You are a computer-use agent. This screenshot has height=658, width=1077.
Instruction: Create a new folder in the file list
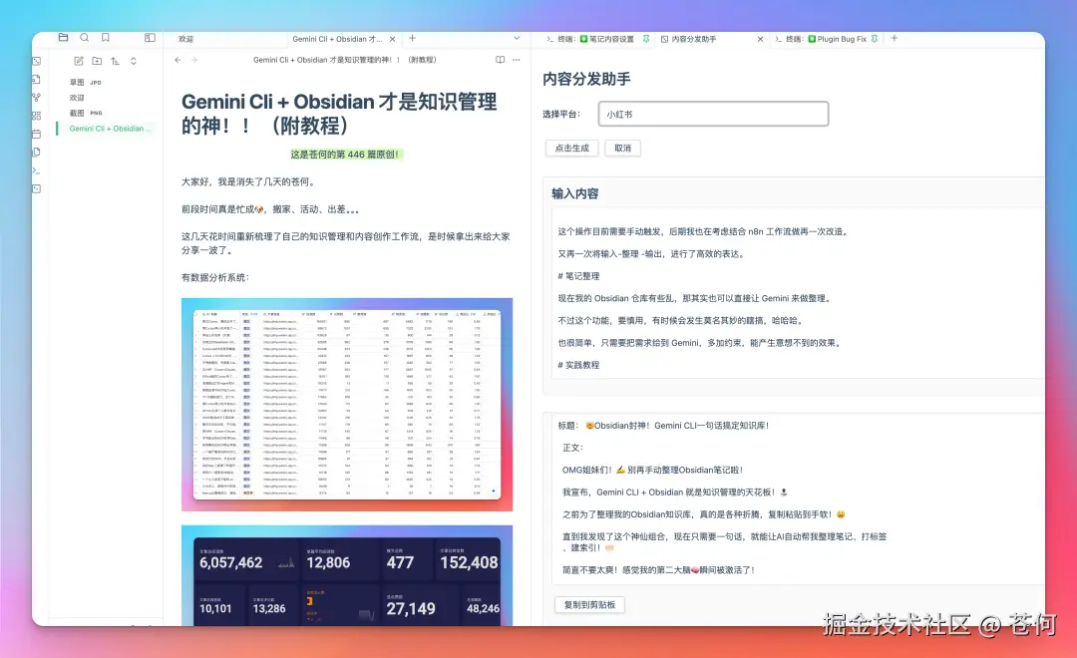(x=97, y=61)
